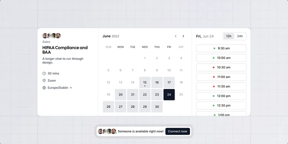Image resolution: width=288 pixels, height=144 pixels.
Task: Pick June 28 on the calendar
Action: (x=132, y=107)
